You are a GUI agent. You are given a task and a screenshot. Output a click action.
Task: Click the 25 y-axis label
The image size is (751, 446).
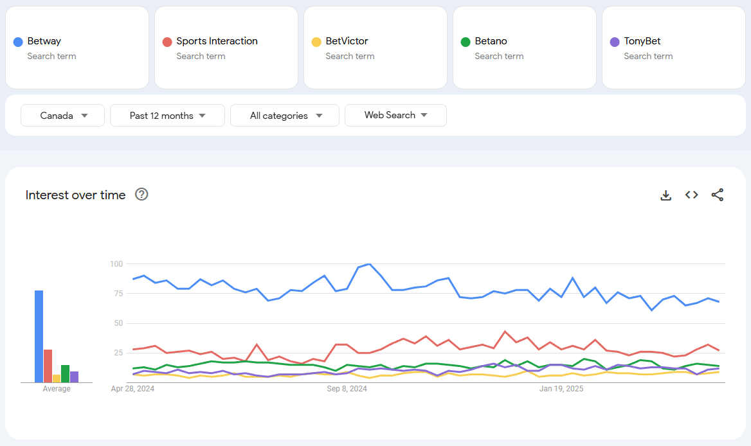coord(118,353)
